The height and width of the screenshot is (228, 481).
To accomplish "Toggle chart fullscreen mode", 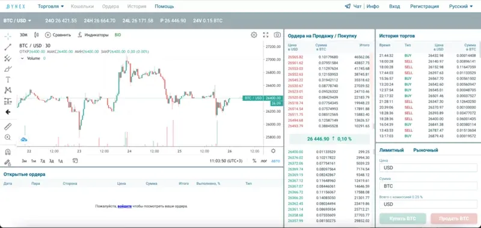I will tap(266, 35).
